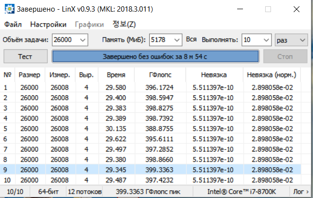
Task: Sort by the ГФлопс column header
Action: (160, 75)
